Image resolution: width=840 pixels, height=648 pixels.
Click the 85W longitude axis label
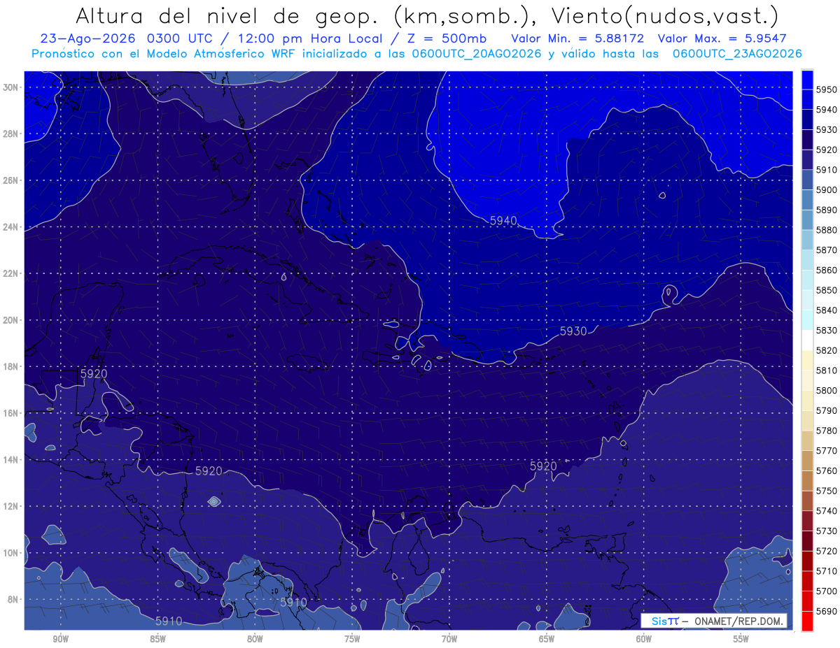click(157, 640)
